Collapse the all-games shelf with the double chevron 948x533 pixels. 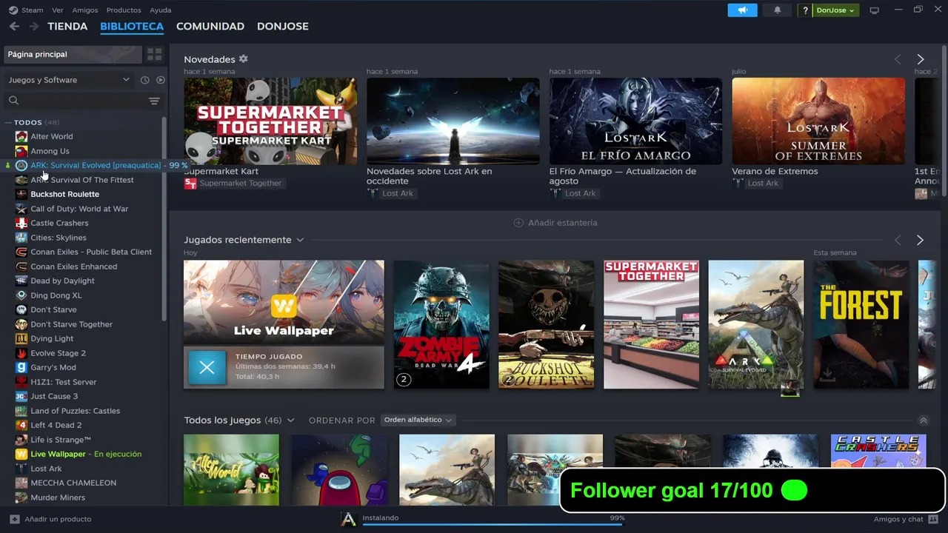click(923, 420)
